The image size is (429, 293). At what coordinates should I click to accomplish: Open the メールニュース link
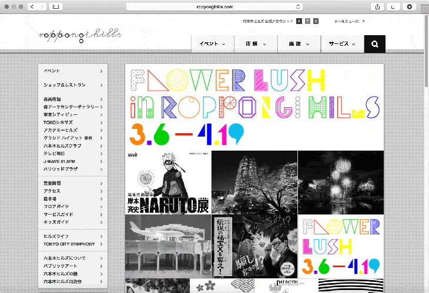tap(349, 21)
